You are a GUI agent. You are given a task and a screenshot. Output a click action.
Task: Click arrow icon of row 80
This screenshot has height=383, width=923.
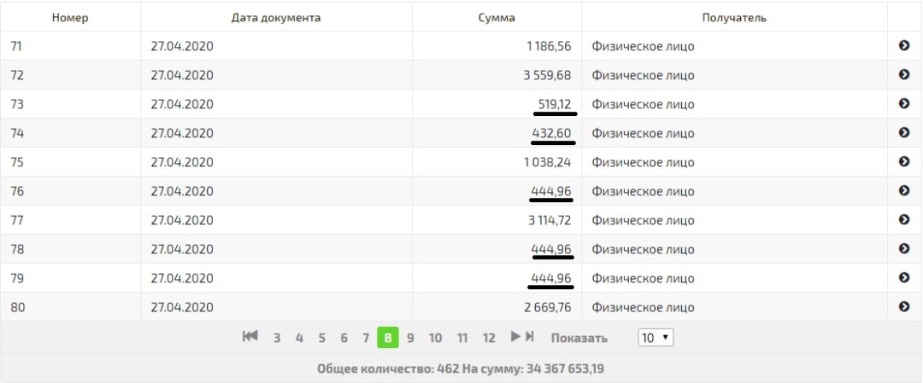click(x=904, y=307)
